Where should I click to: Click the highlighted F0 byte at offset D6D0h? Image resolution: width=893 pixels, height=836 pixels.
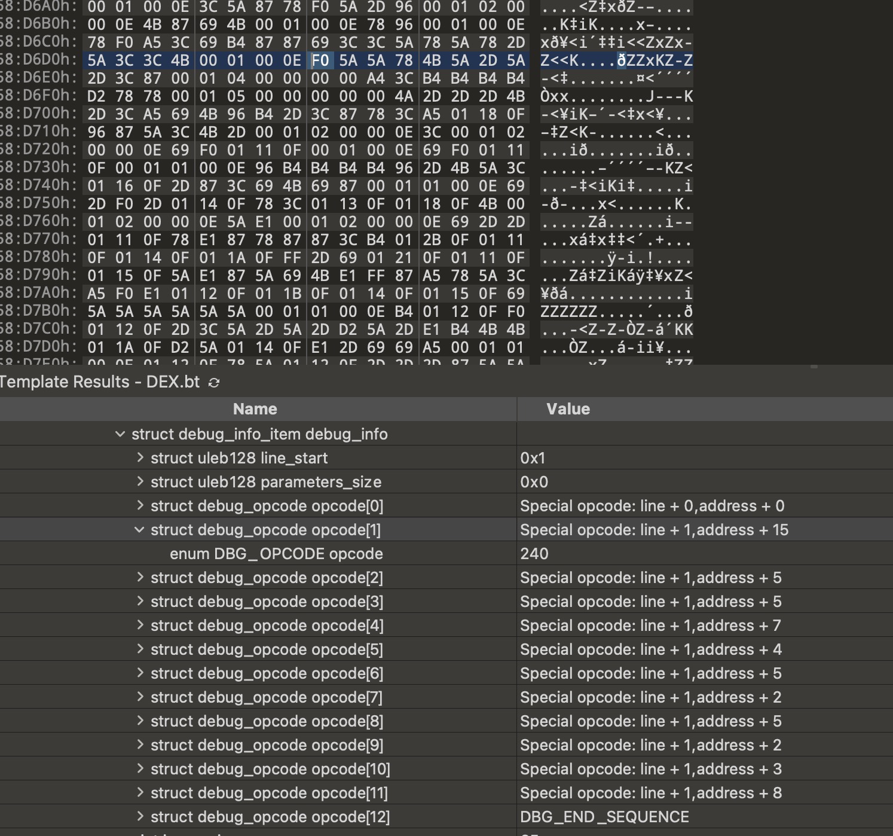point(321,60)
